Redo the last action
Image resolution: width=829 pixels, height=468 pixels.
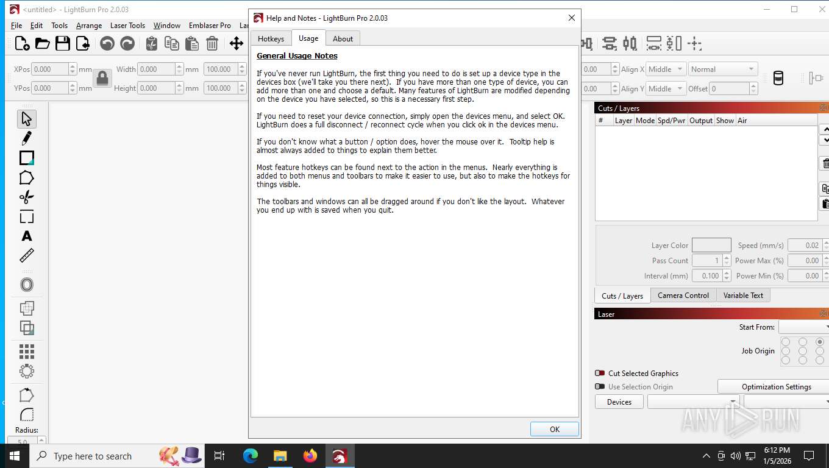click(x=127, y=43)
